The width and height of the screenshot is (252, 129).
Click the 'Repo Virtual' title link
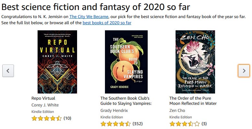[x=43, y=98]
